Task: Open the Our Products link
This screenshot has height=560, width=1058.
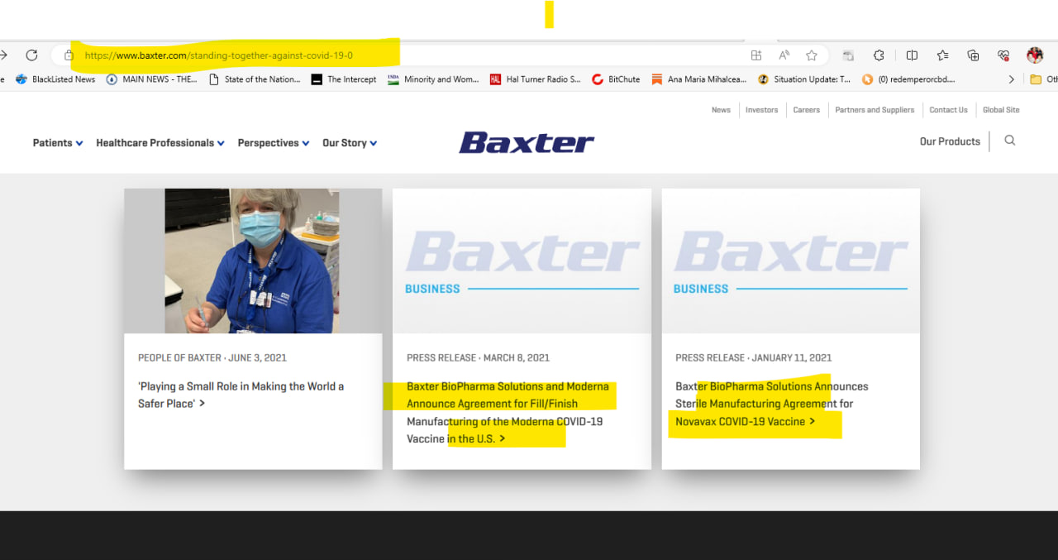Action: [x=950, y=141]
